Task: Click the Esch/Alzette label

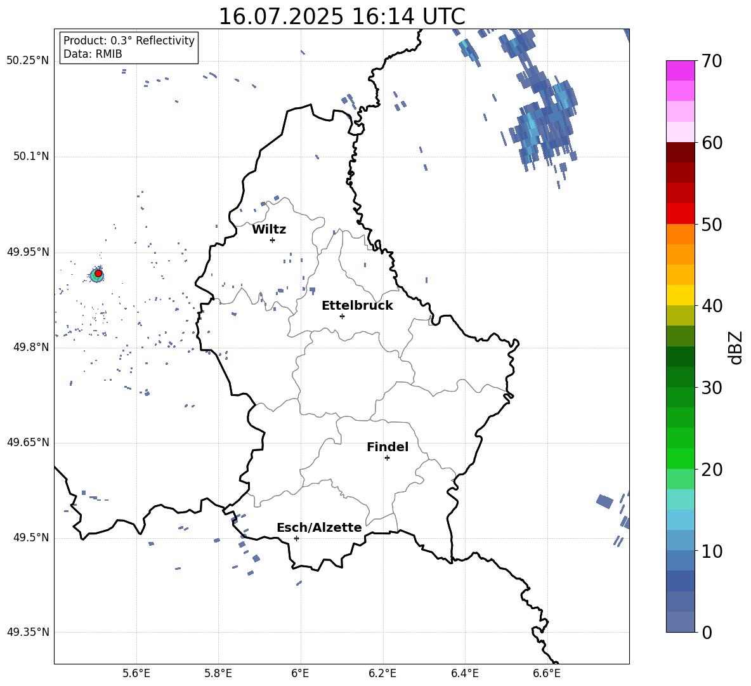Action: pyautogui.click(x=319, y=527)
